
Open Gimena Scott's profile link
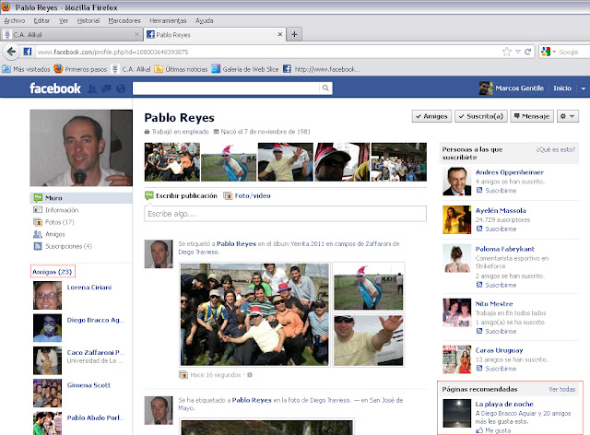tap(88, 385)
